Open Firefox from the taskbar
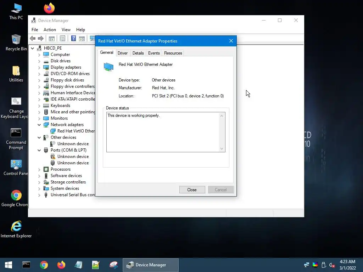The width and height of the screenshot is (363, 272). coord(61,265)
